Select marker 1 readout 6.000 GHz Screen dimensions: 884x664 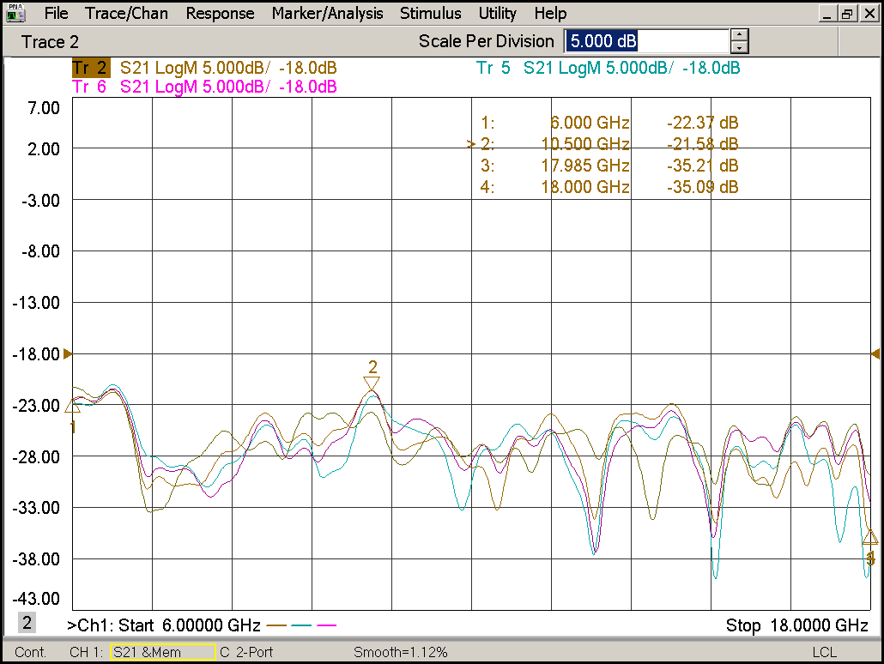[590, 123]
